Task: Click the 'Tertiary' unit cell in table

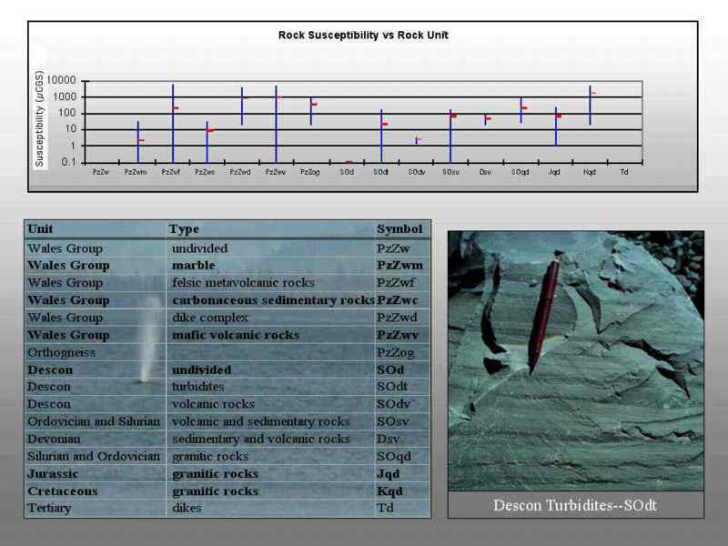Action: pos(49,508)
